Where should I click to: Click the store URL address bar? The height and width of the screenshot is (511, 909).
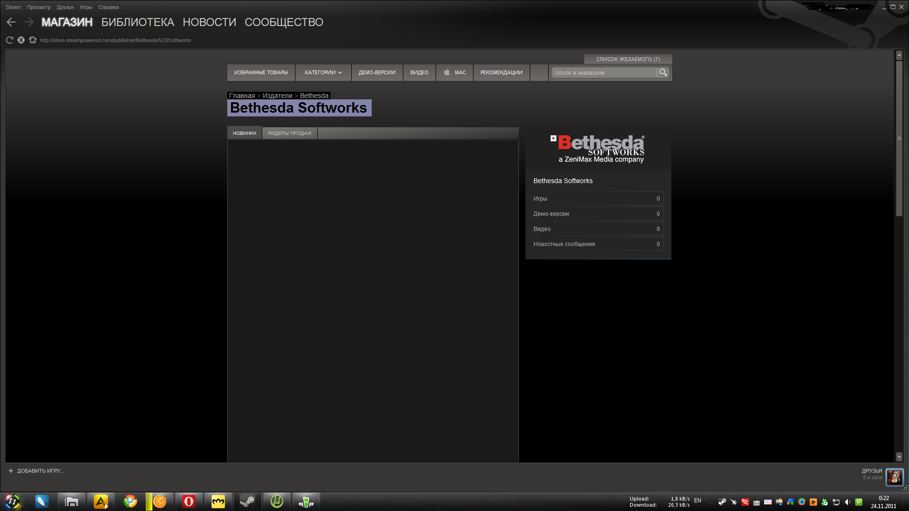tap(116, 40)
